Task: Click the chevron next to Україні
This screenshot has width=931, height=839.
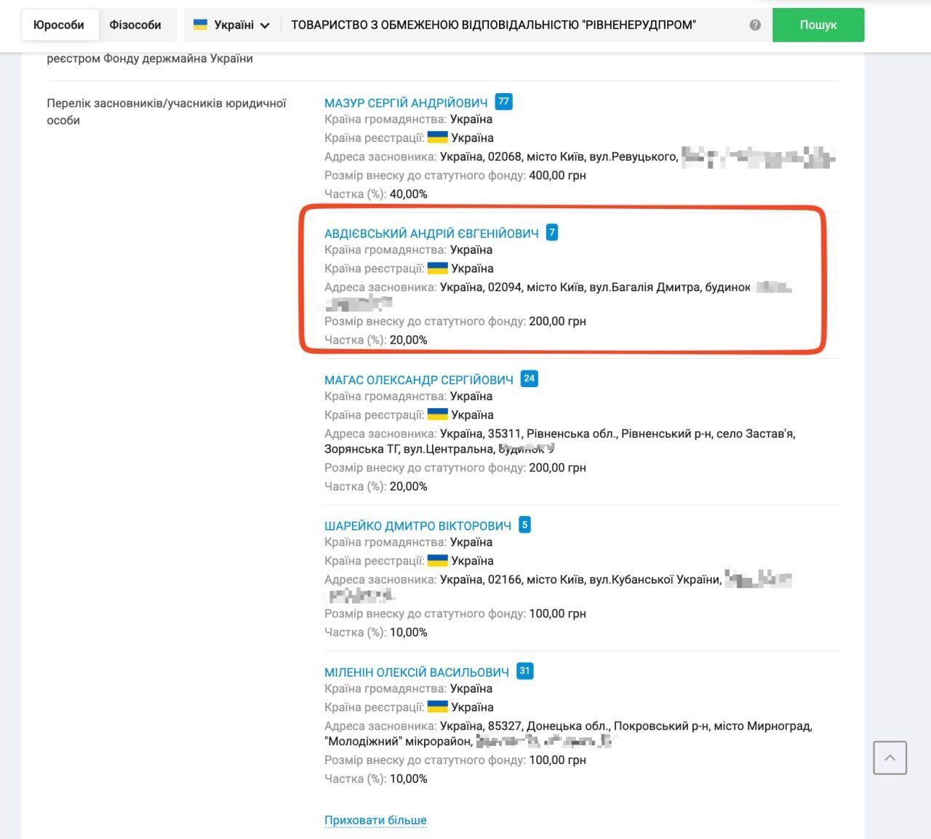Action: pos(265,25)
